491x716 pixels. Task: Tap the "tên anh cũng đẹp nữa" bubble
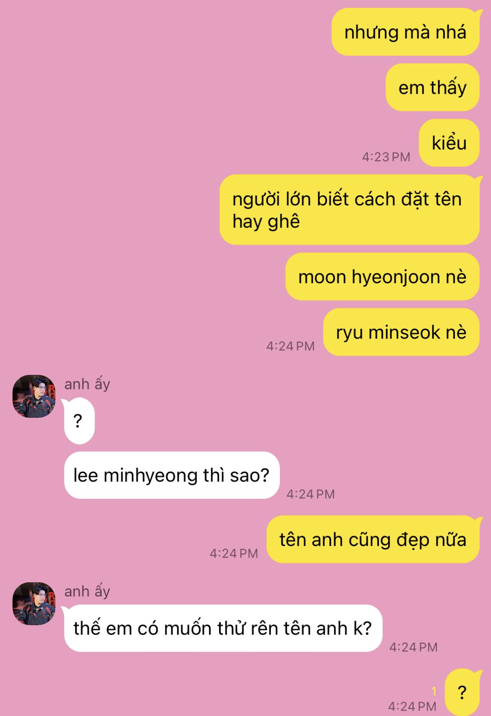[x=373, y=539]
